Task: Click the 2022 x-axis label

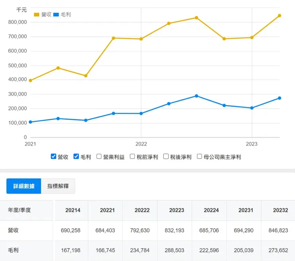Action: (141, 144)
